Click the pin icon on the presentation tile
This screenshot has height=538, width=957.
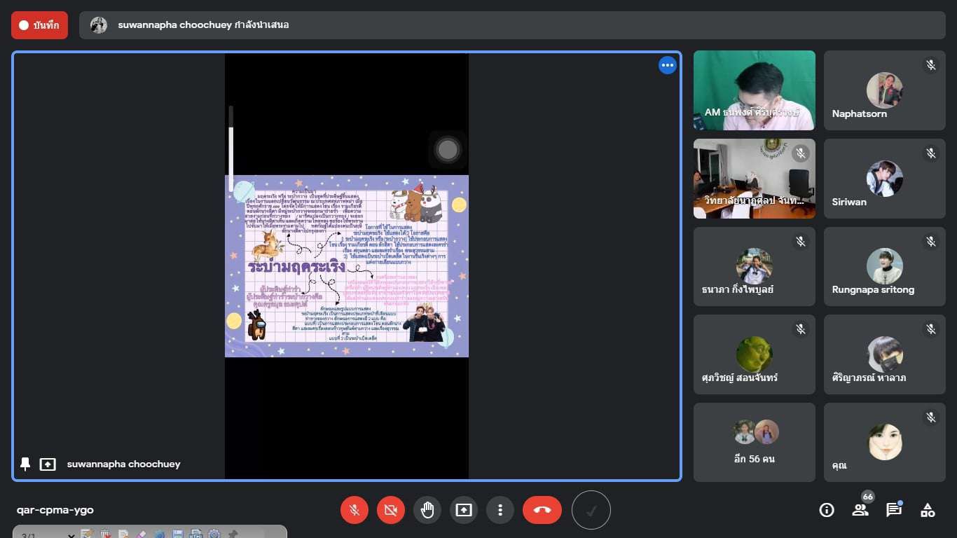(x=25, y=464)
